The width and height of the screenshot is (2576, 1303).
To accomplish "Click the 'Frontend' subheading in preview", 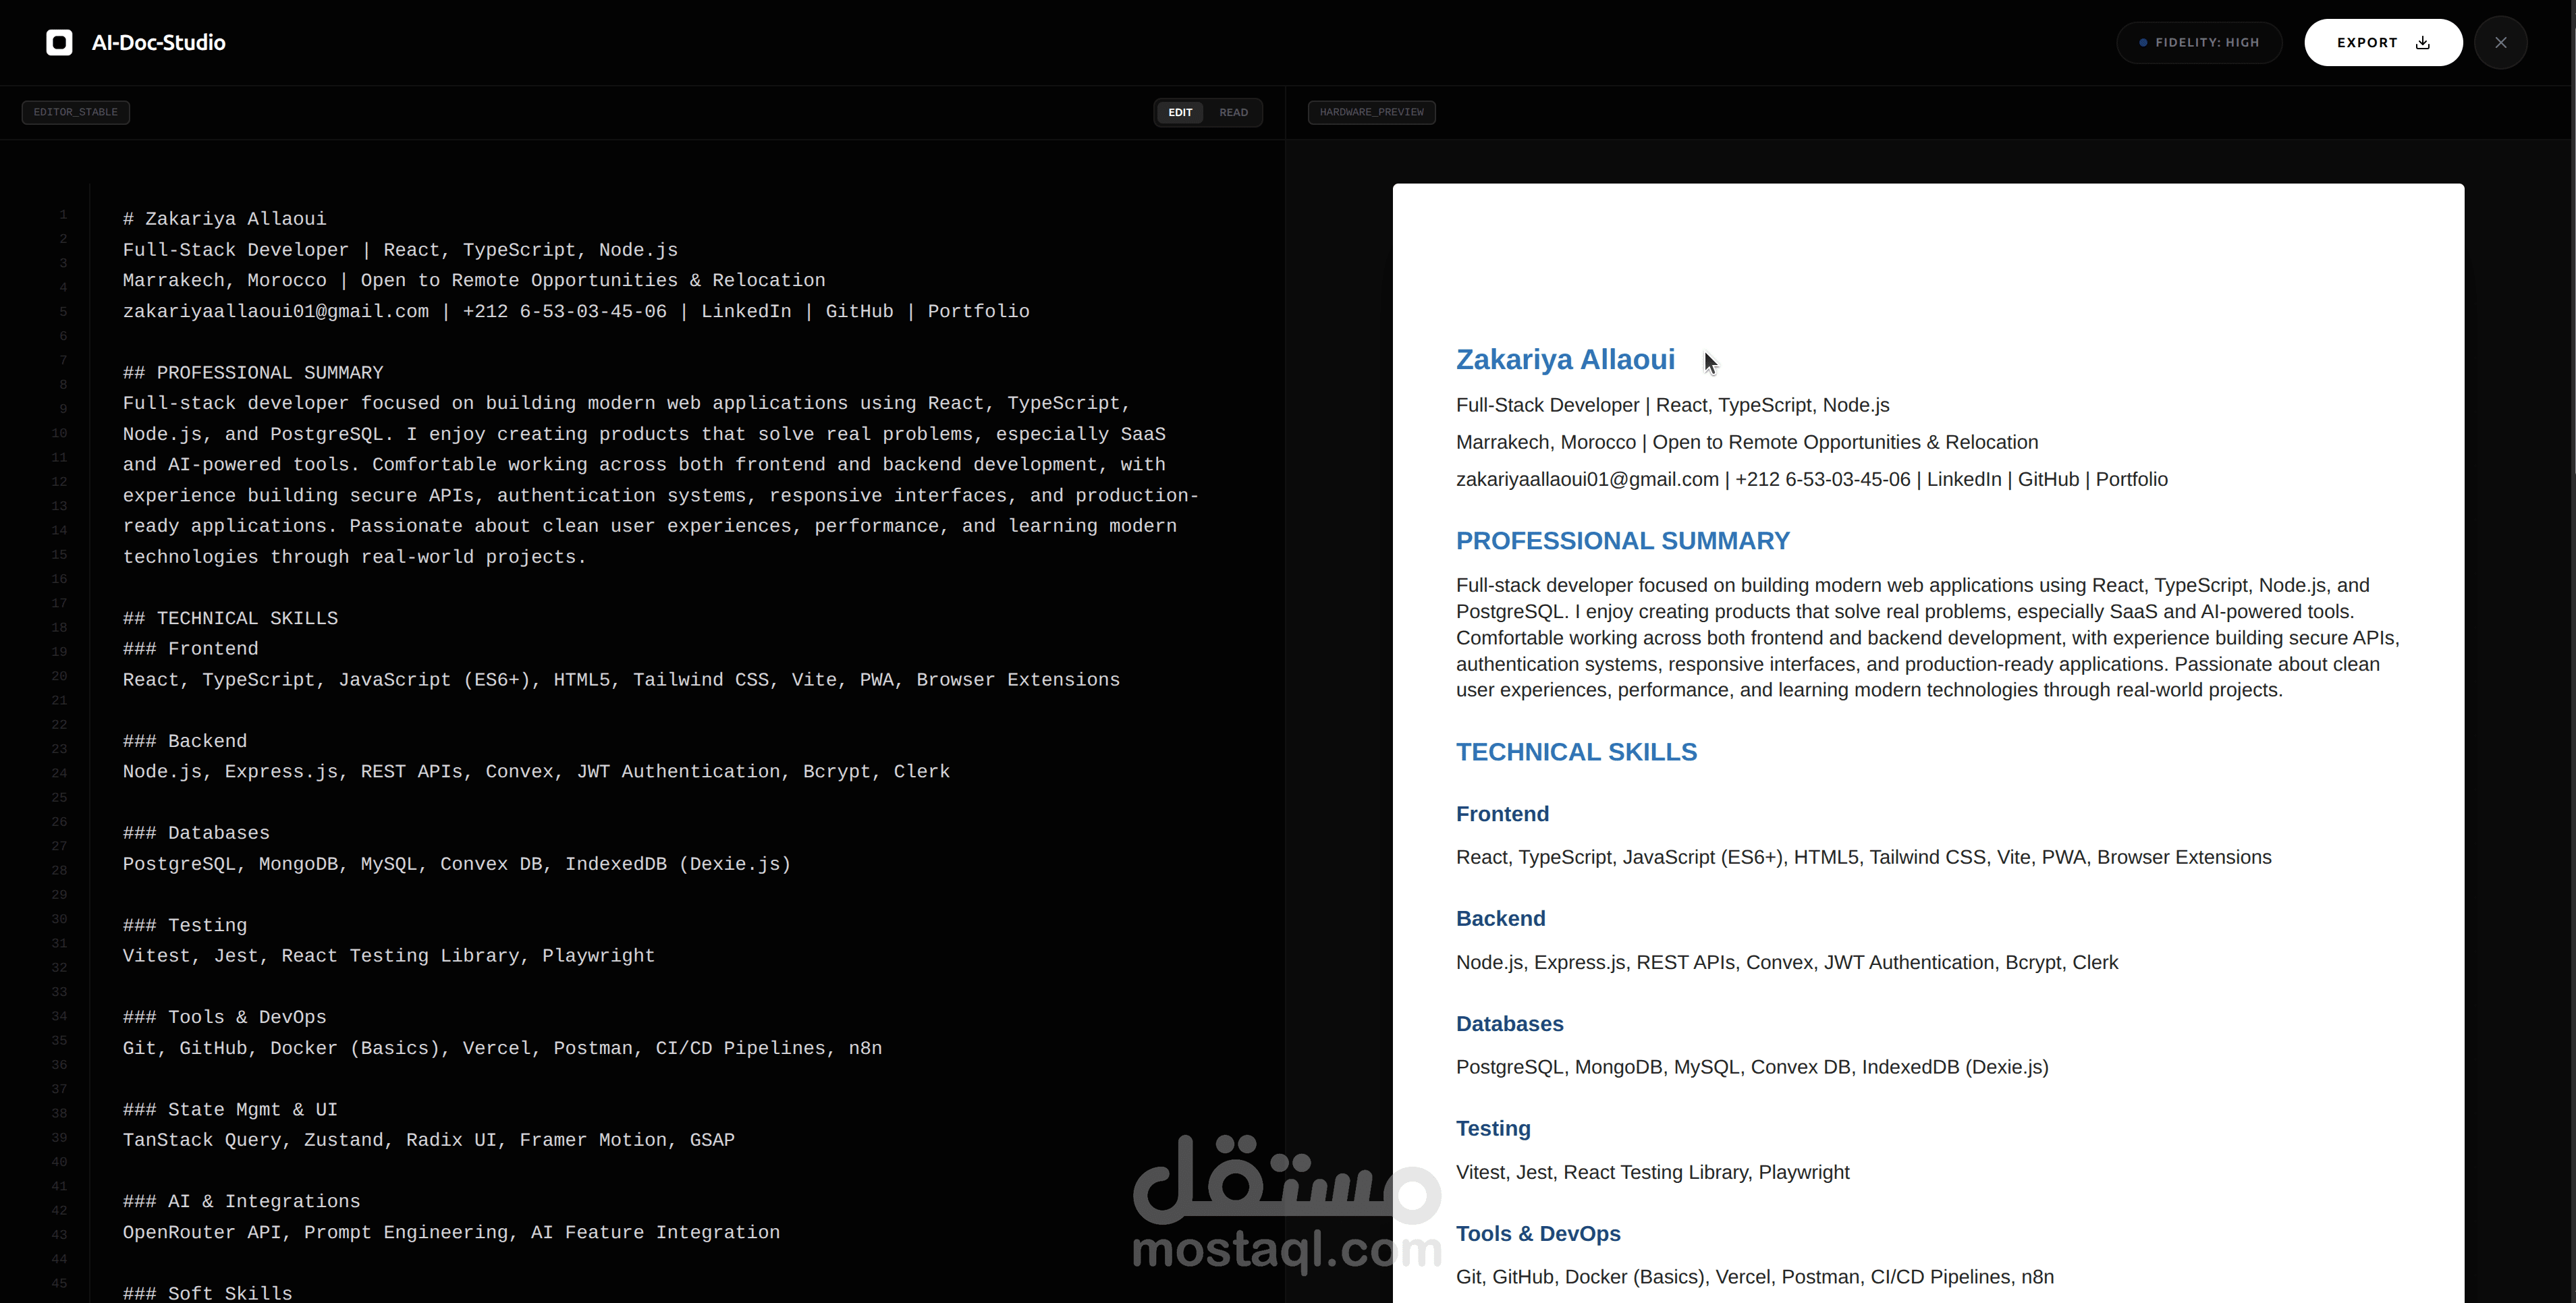I will pos(1502,814).
